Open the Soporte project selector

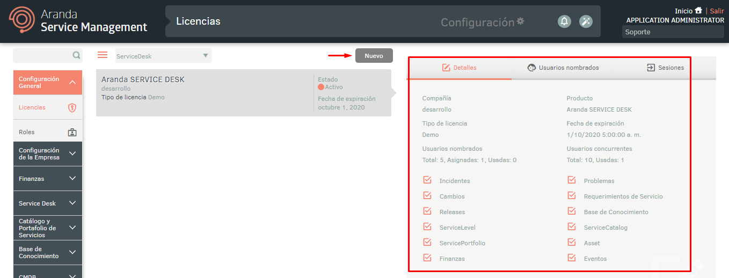pos(673,32)
